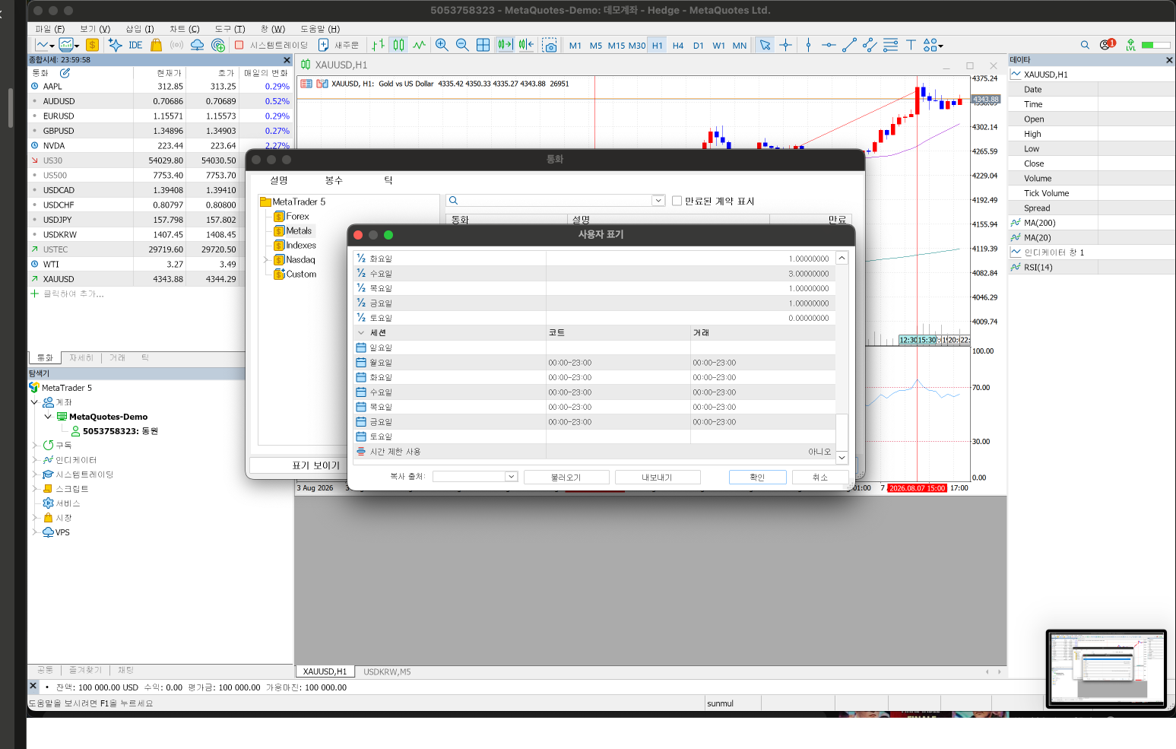
Task: Collapse the 계좌 node in the navigator
Action: click(x=34, y=402)
